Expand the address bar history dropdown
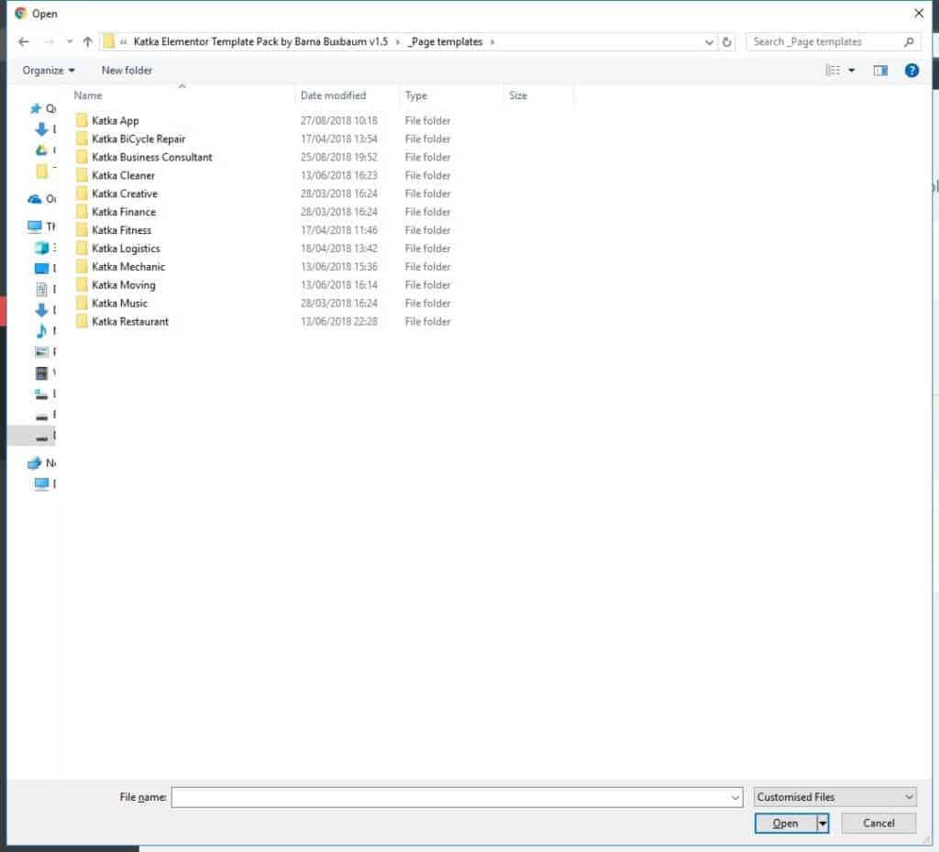Screen dimensions: 939x852 click(710, 42)
